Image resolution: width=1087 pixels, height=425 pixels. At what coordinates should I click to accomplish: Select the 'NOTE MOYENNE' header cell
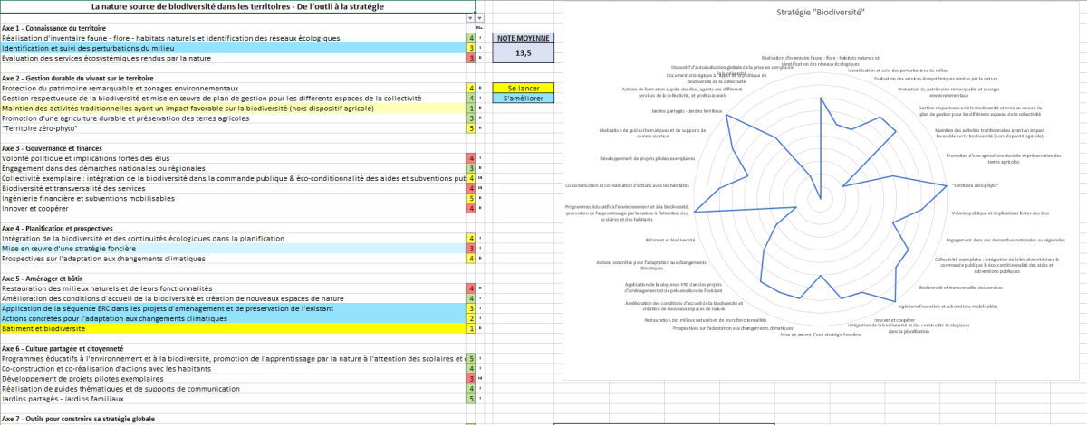pos(524,39)
